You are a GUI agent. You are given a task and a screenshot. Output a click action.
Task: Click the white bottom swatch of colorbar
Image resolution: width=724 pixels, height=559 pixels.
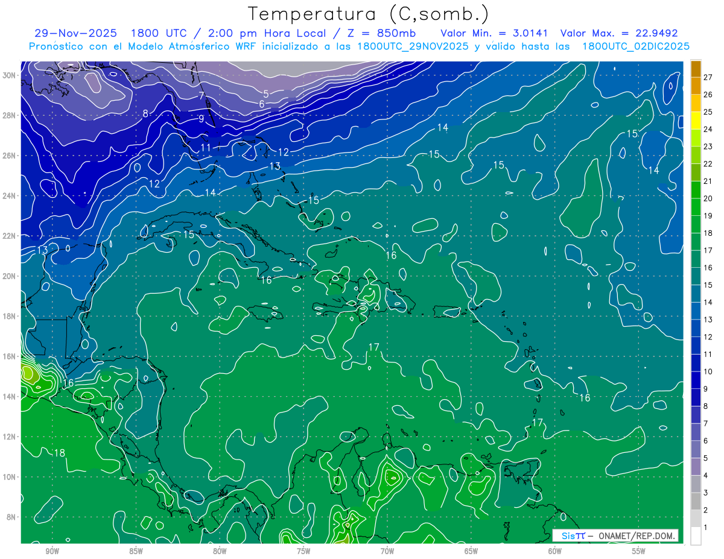[696, 536]
